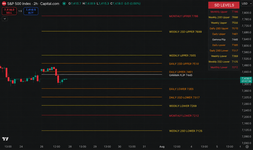Viewport: 253px width, 150px height.
Task: Click the 7,419.5 BUY button
Action: [x=31, y=11]
